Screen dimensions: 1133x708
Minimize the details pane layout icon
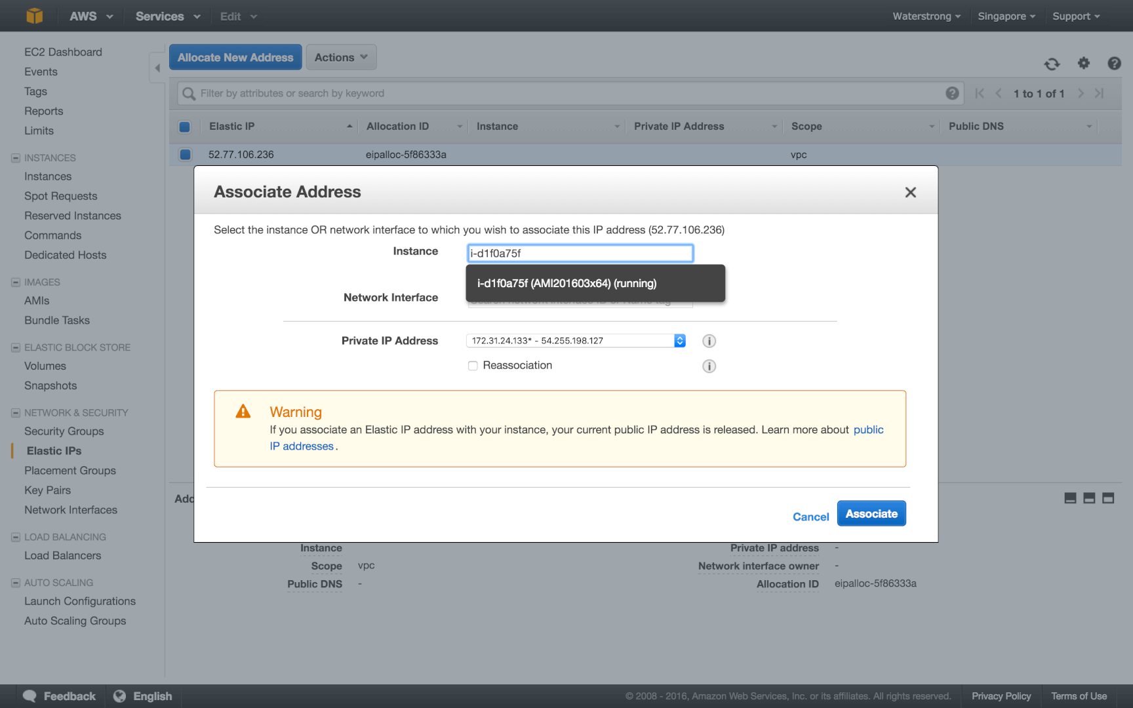tap(1070, 498)
